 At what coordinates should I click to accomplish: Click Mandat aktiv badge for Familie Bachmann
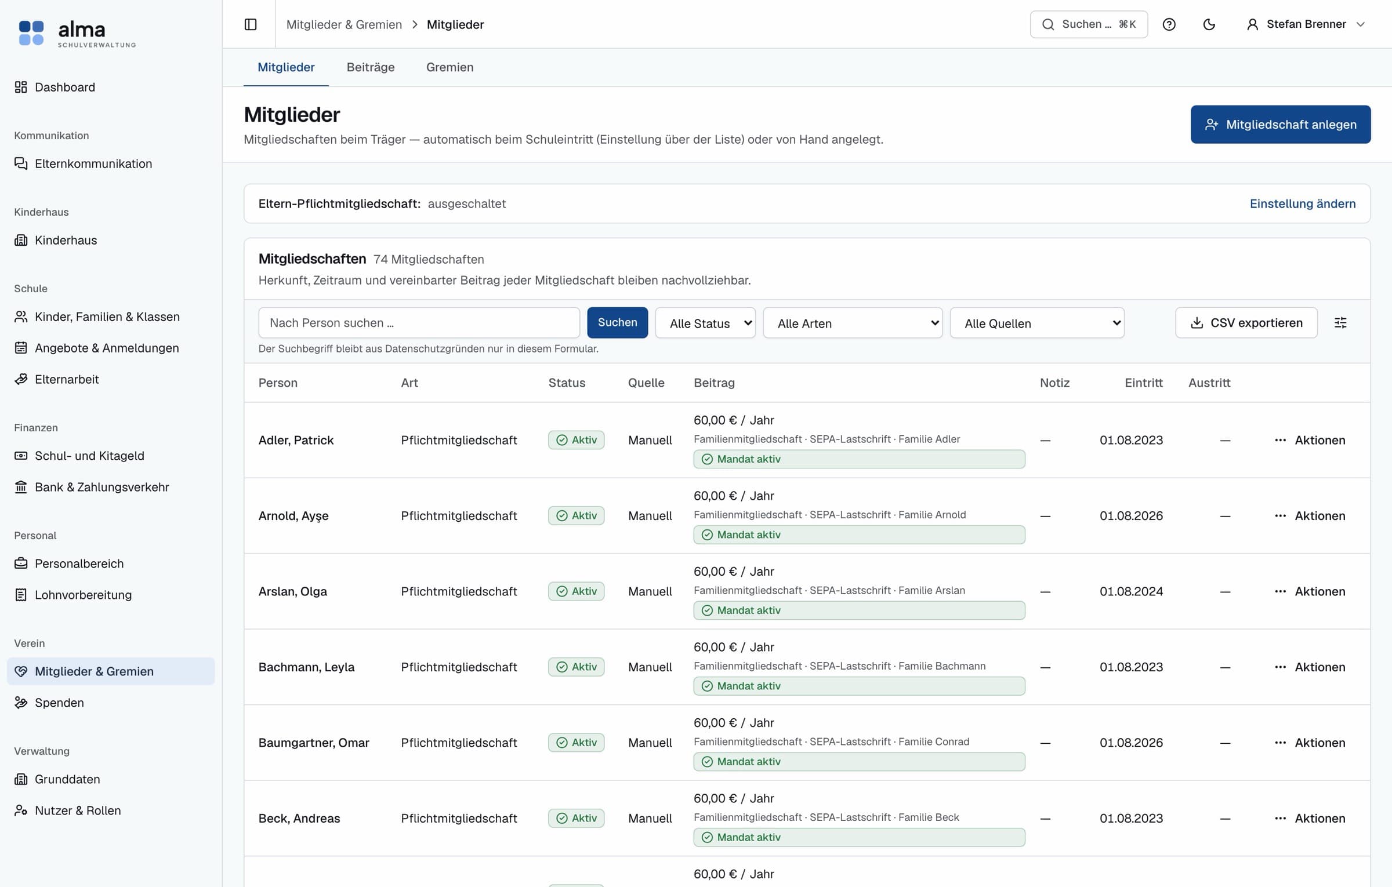point(859,686)
